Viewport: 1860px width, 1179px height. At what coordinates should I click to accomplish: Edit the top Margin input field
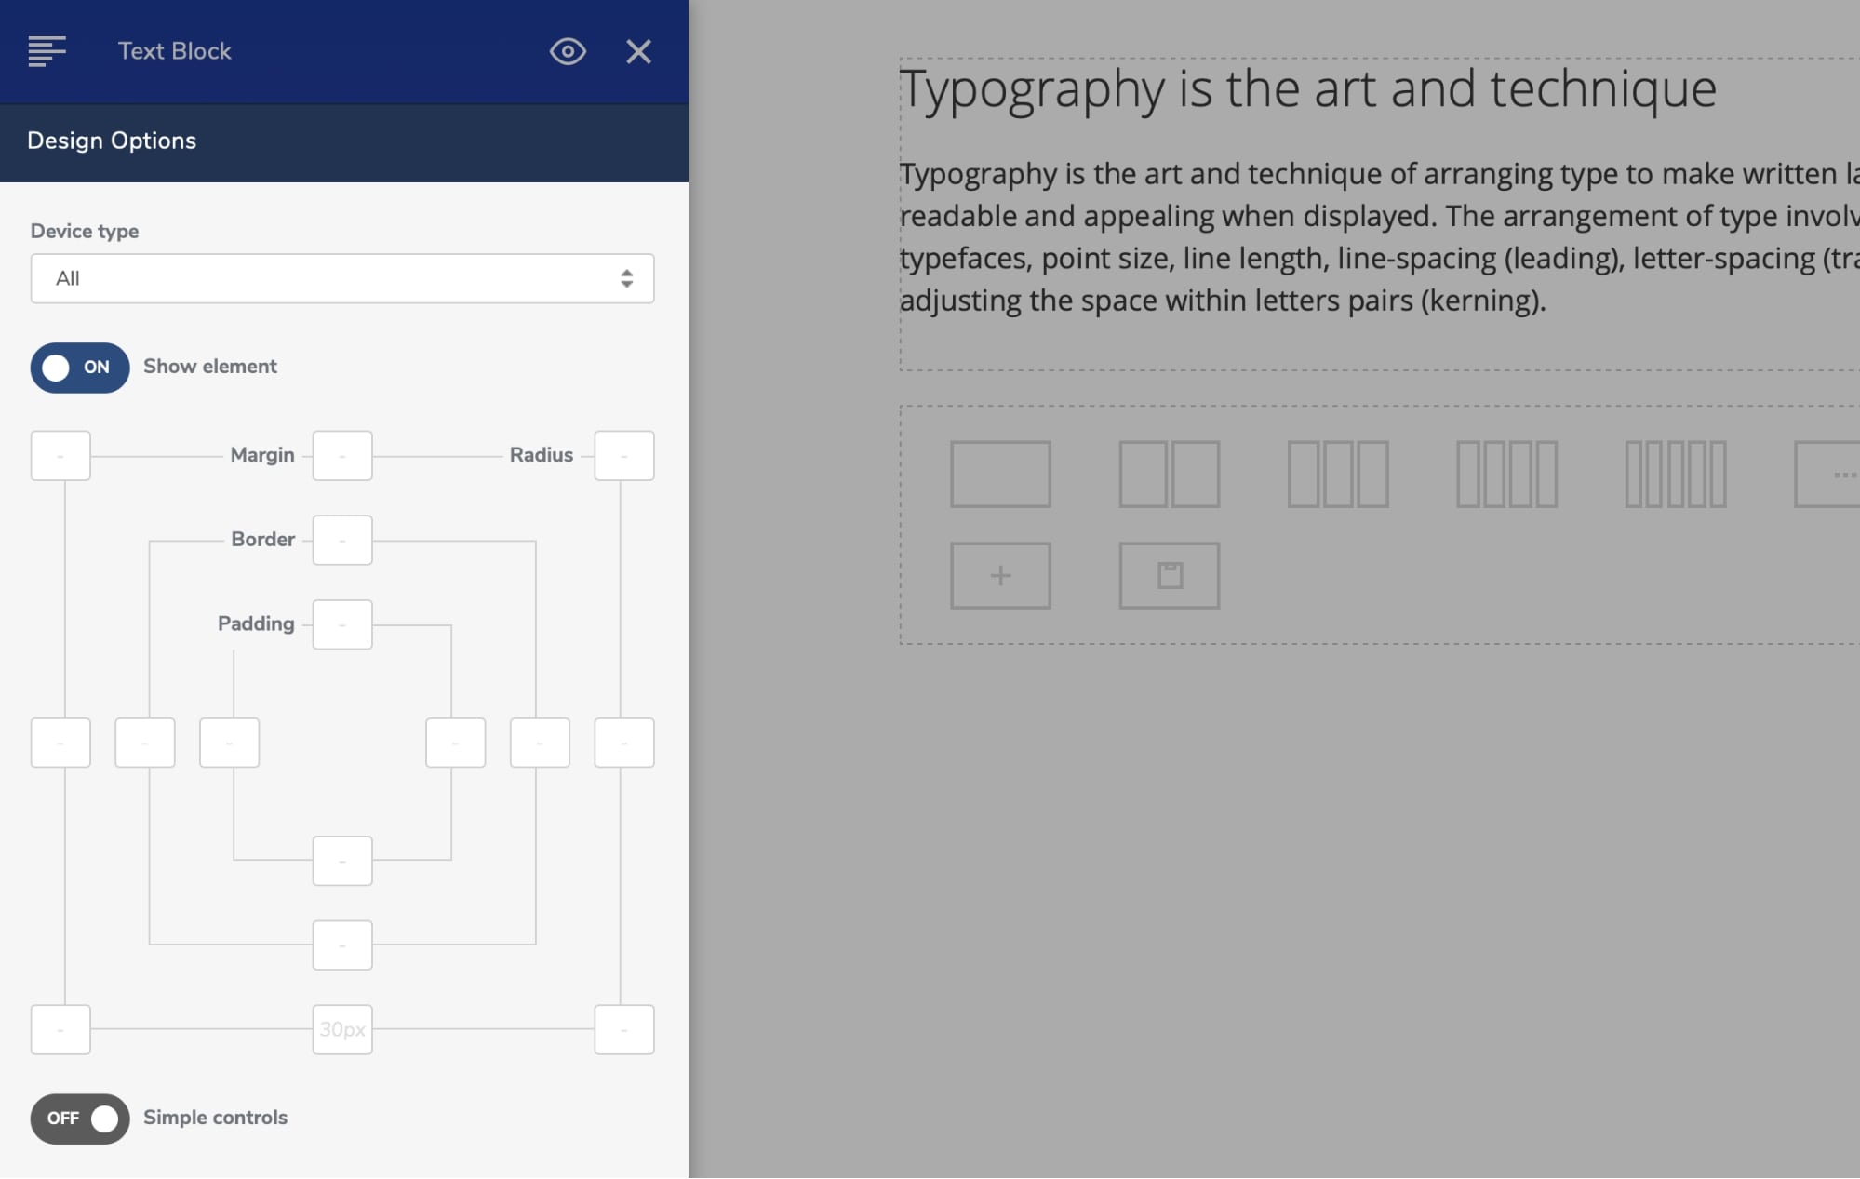click(x=342, y=455)
